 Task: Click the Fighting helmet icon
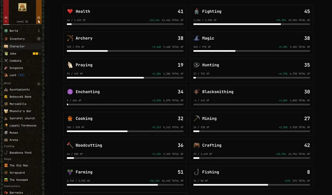196,12
